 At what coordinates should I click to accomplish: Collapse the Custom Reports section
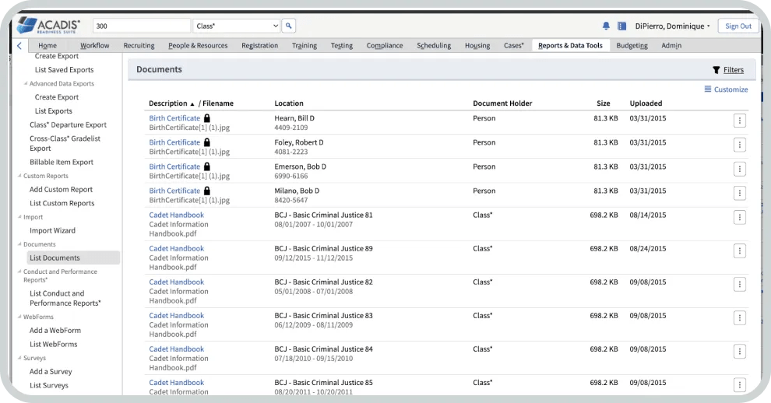pos(19,176)
